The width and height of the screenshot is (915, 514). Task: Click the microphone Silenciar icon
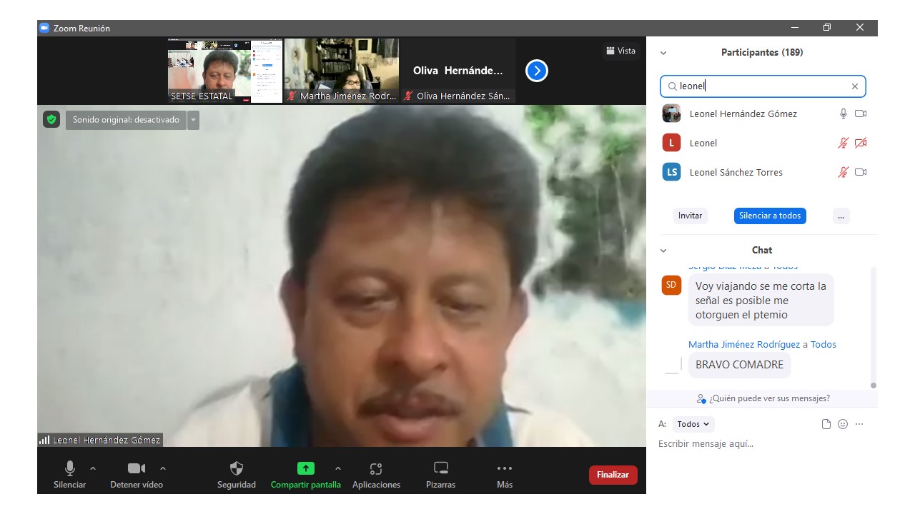(x=70, y=468)
